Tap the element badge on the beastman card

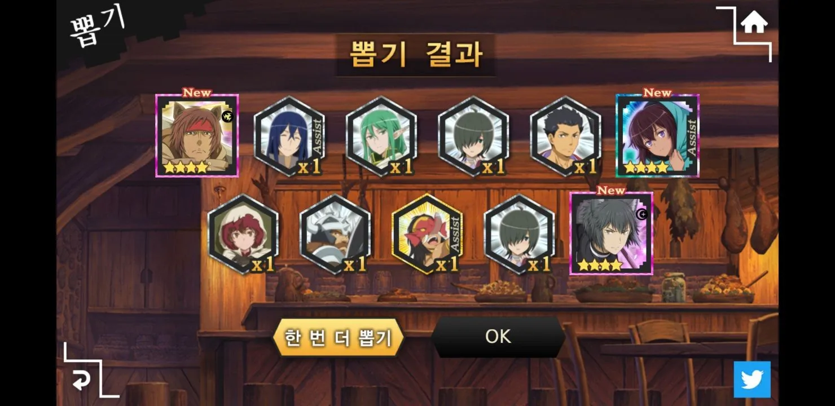click(228, 117)
